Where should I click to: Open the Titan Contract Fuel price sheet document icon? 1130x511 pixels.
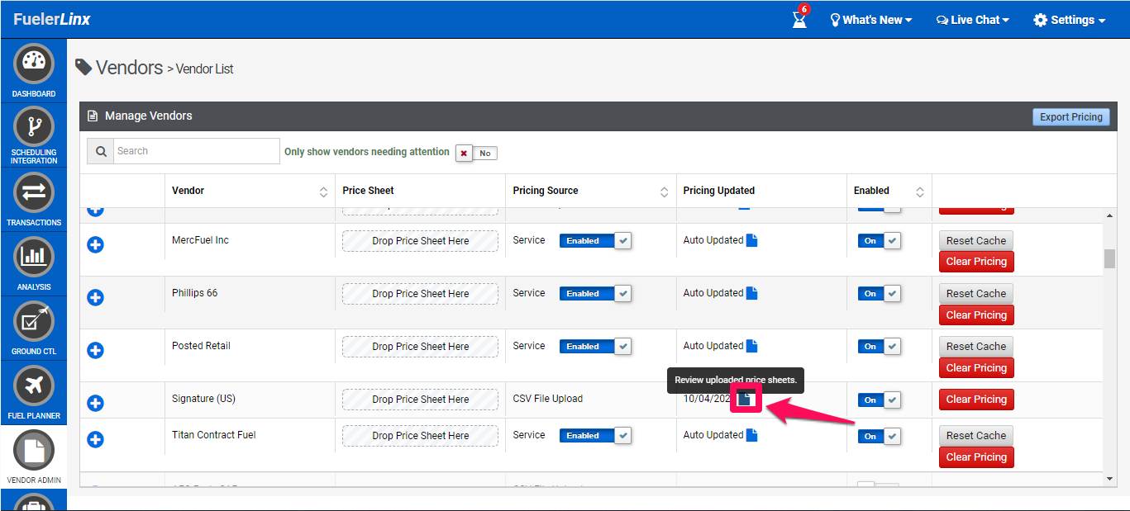coord(751,435)
